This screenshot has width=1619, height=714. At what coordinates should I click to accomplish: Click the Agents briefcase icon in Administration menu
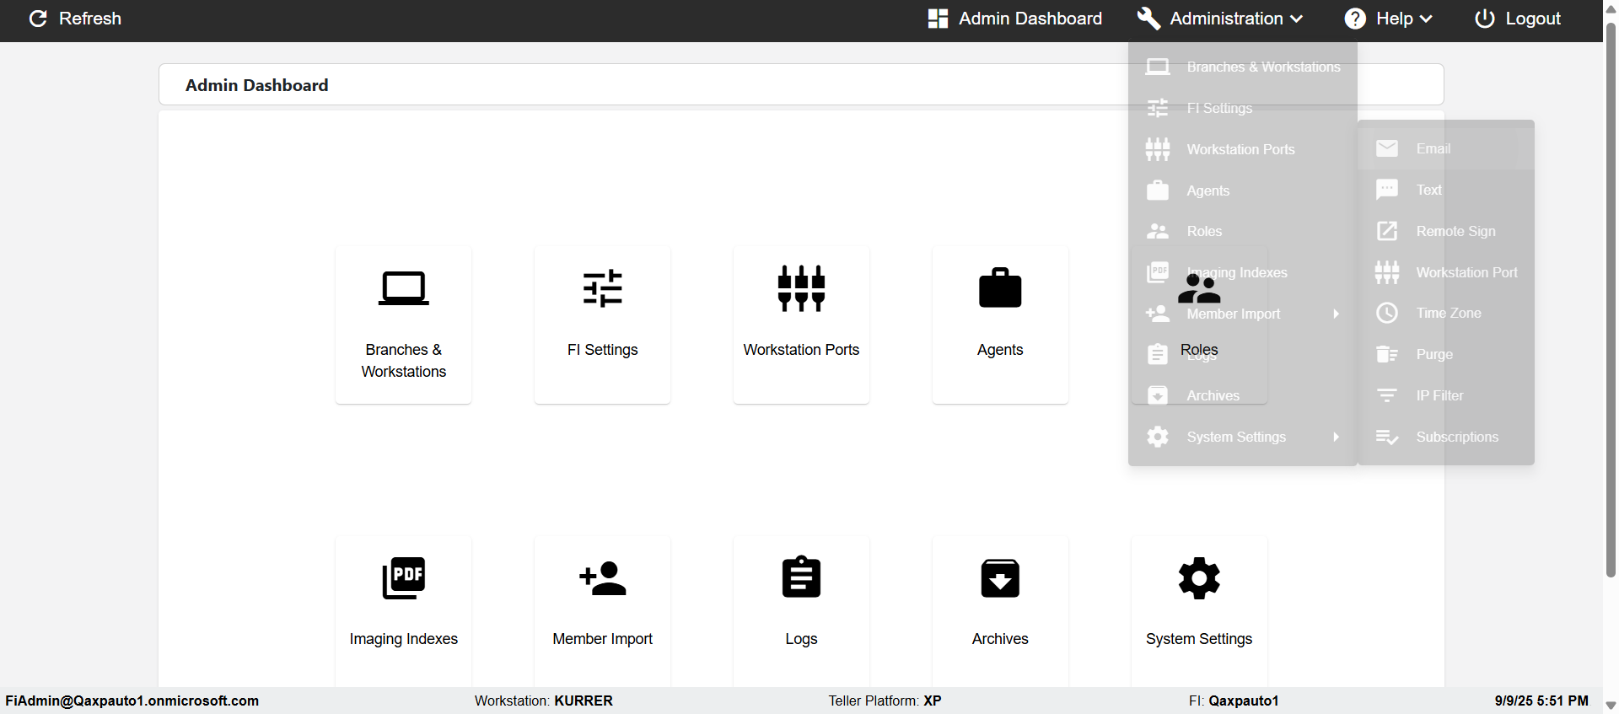click(x=1158, y=191)
